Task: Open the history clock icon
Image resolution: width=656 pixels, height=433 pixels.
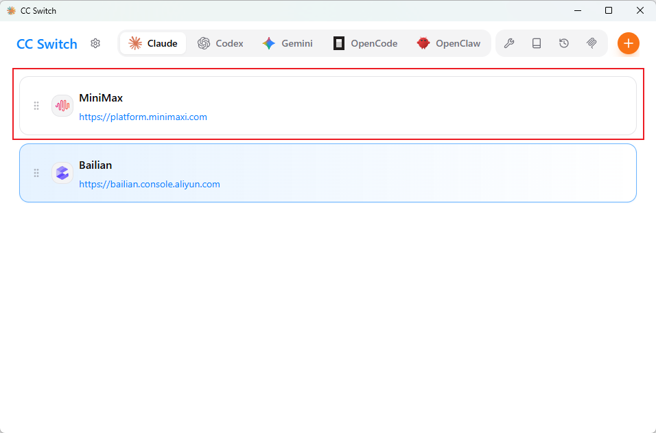Action: point(564,43)
